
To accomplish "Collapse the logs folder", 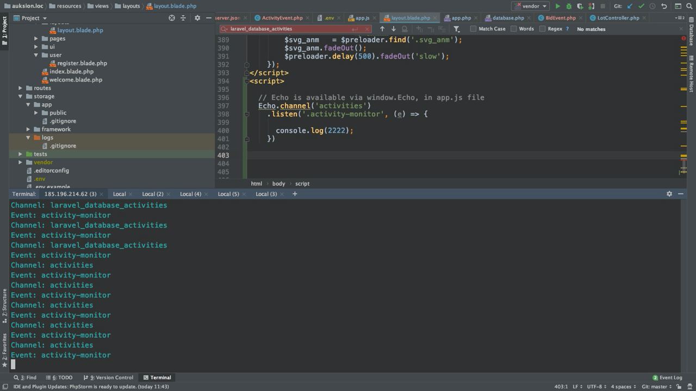I will point(28,137).
